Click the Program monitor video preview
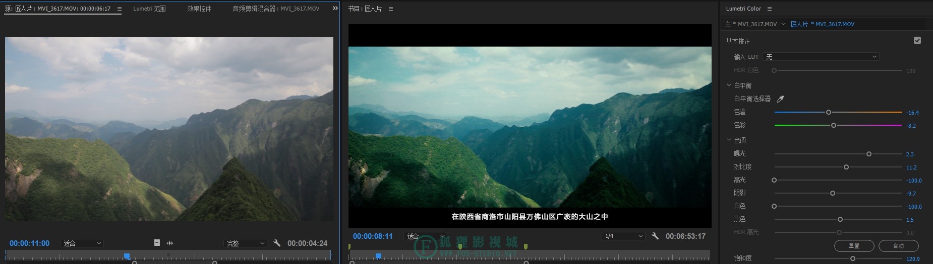 [530, 126]
